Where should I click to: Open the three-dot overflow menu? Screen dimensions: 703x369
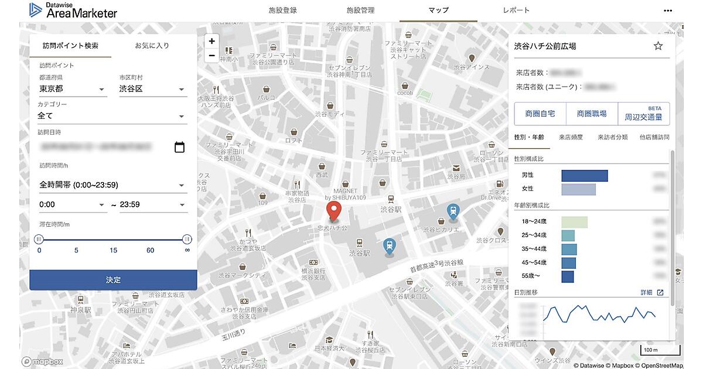pos(668,11)
